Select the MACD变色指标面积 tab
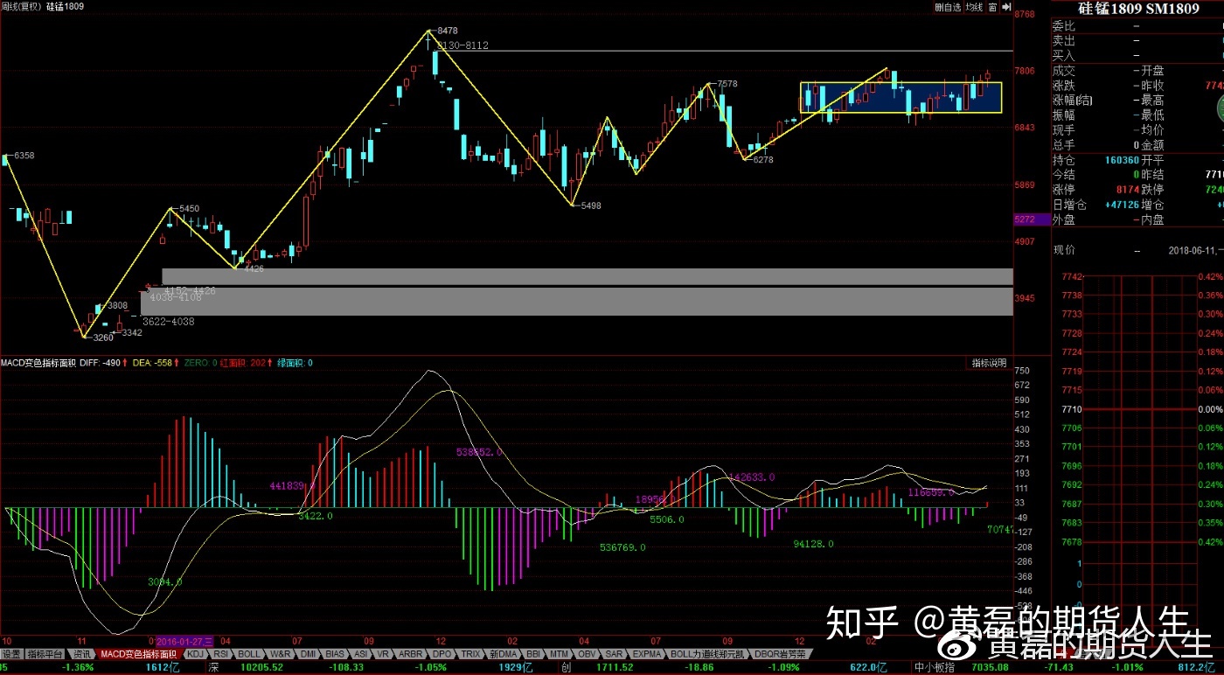This screenshot has width=1224, height=675. (x=138, y=654)
